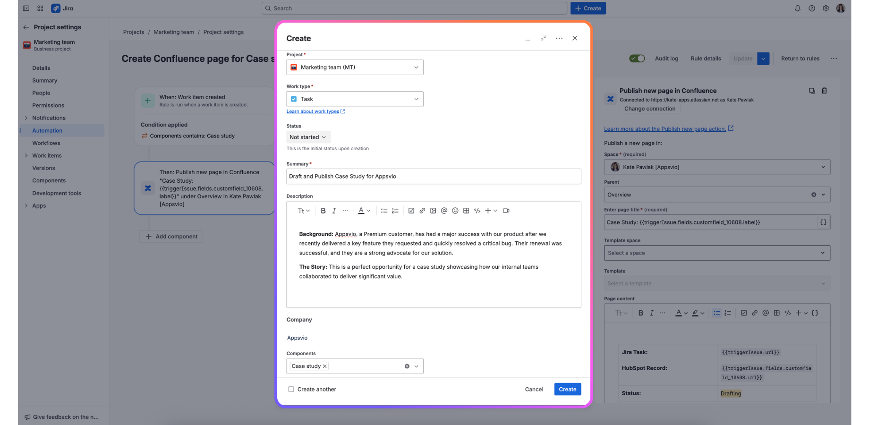Click Italic in the Description editor toolbar
This screenshot has width=869, height=425.
tap(334, 211)
